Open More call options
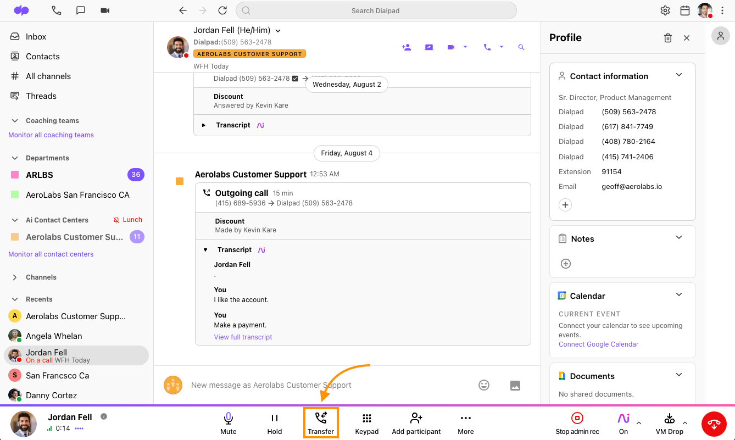This screenshot has height=440, width=735. click(466, 423)
